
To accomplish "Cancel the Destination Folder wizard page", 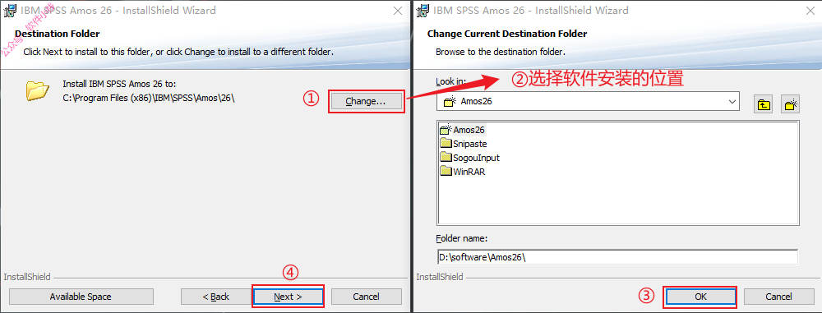I will pos(367,297).
